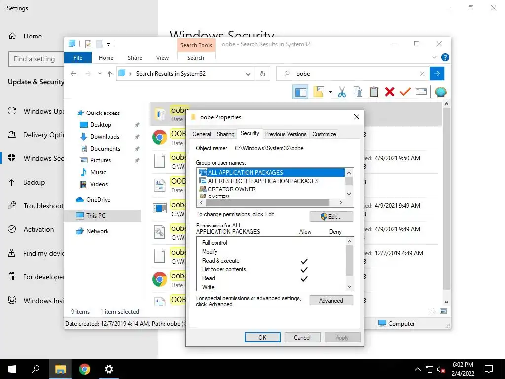Select ALL APPLICATION PACKAGES entry
Image resolution: width=505 pixels, height=379 pixels.
271,172
